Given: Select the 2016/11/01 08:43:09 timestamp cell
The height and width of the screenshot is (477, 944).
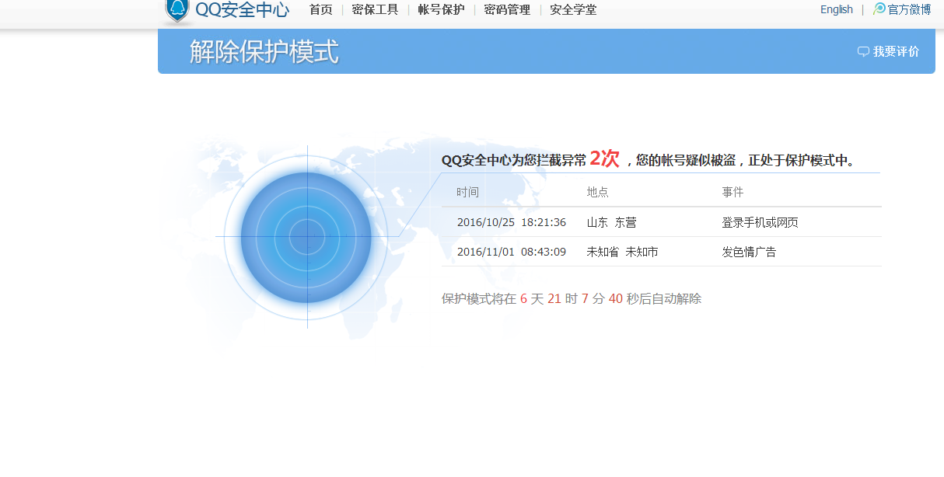Looking at the screenshot, I should [512, 252].
